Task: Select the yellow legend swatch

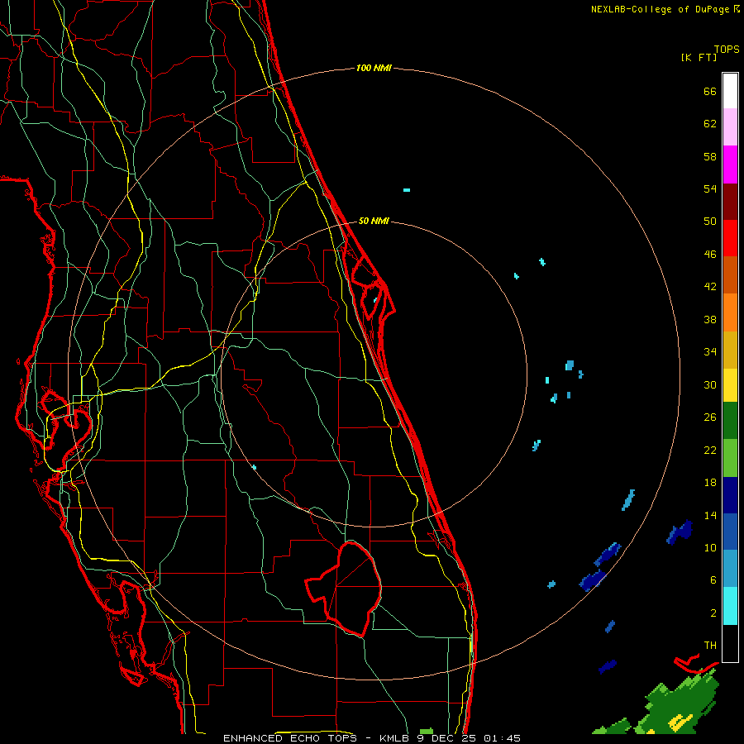Action: pos(730,385)
